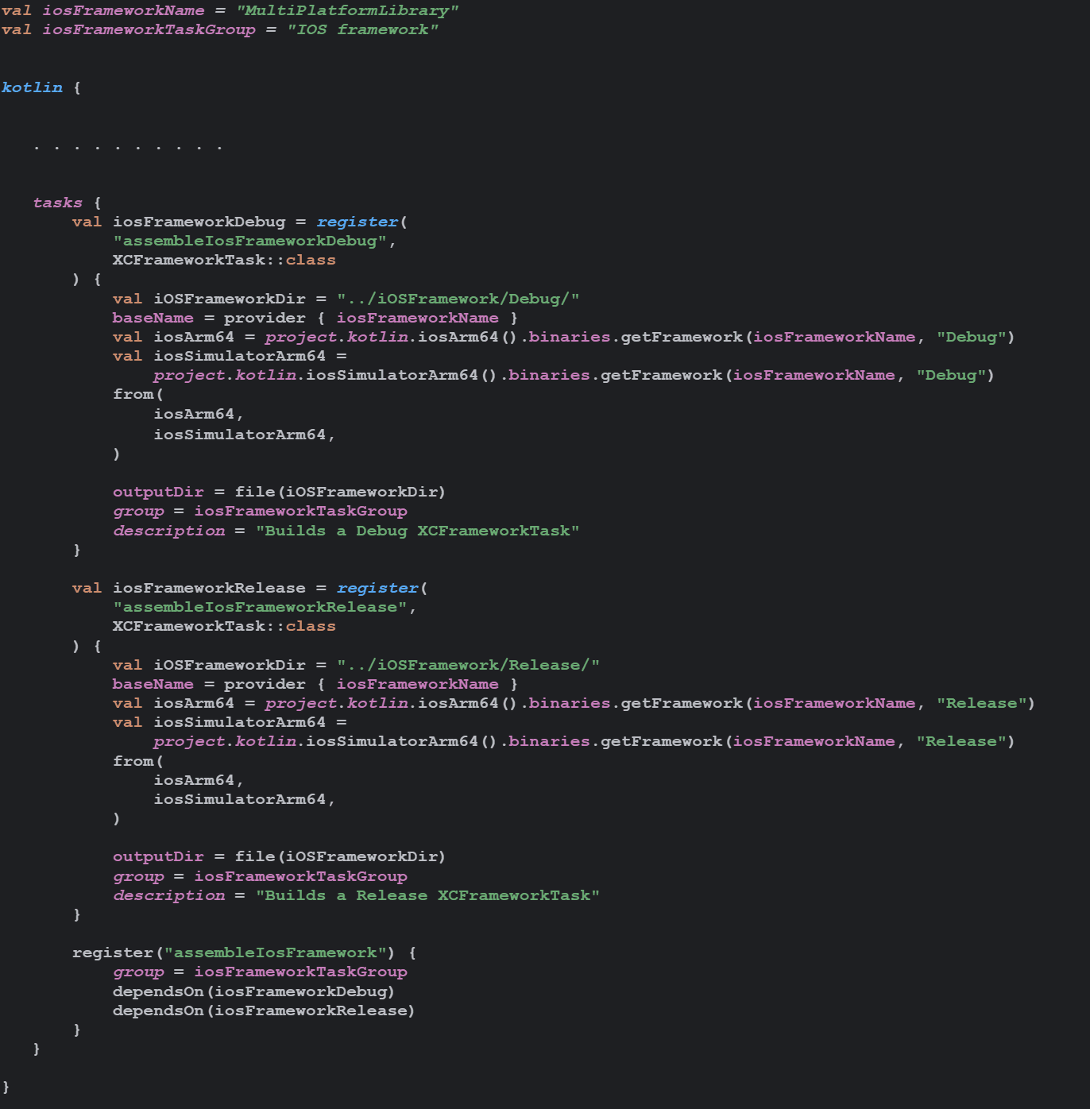
Task: Click the register keyword on the iosFrameworkRelease line
Action: [x=377, y=588]
